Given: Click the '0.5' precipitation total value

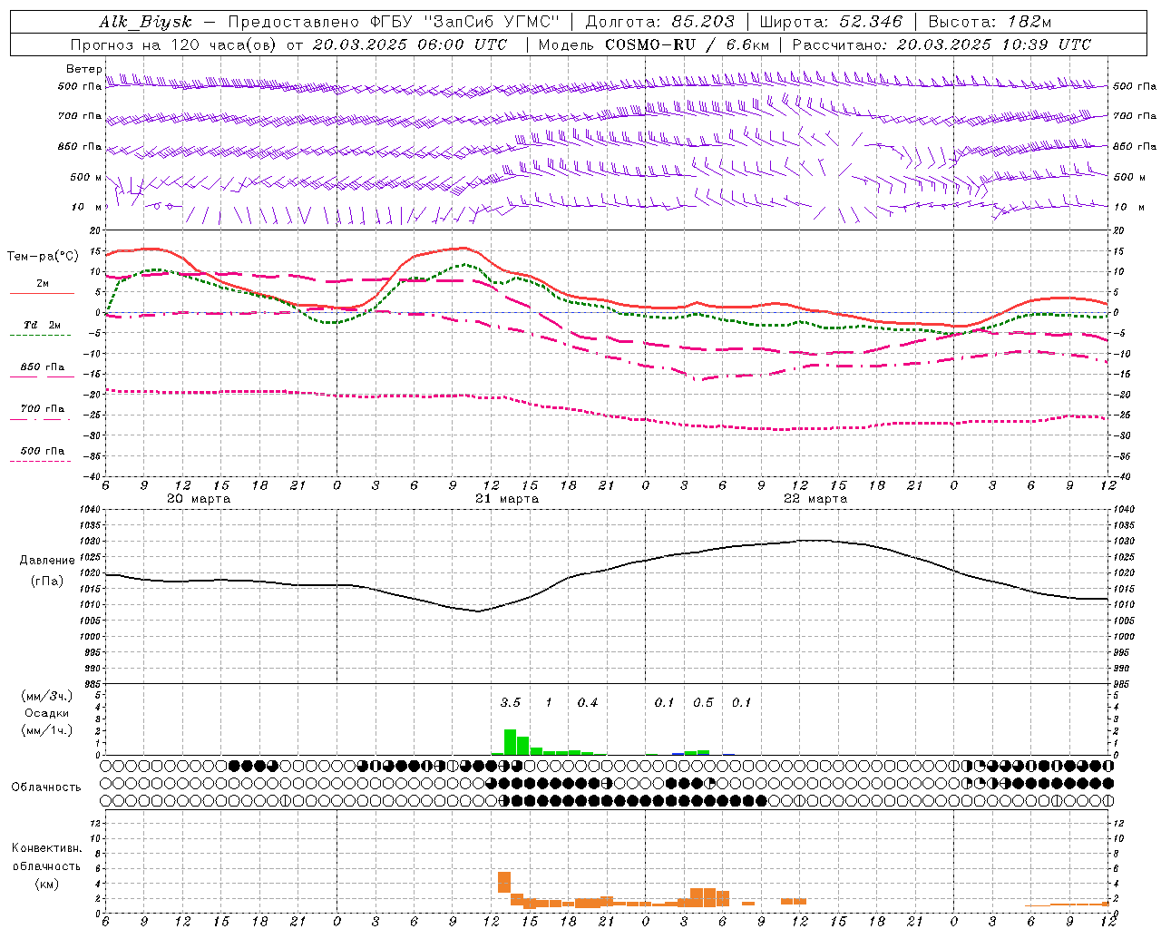Looking at the screenshot, I should [x=703, y=703].
